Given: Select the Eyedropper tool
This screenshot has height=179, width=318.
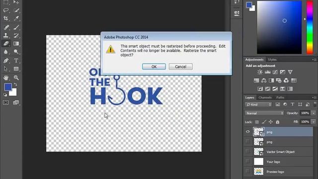Looking at the screenshot, I should point(16,18).
